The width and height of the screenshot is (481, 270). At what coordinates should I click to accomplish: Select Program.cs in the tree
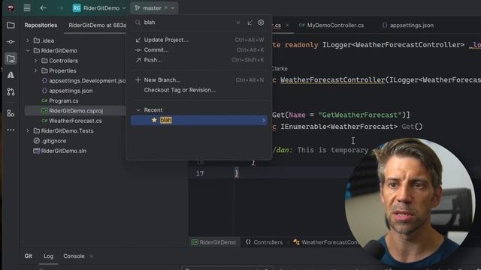point(60,100)
